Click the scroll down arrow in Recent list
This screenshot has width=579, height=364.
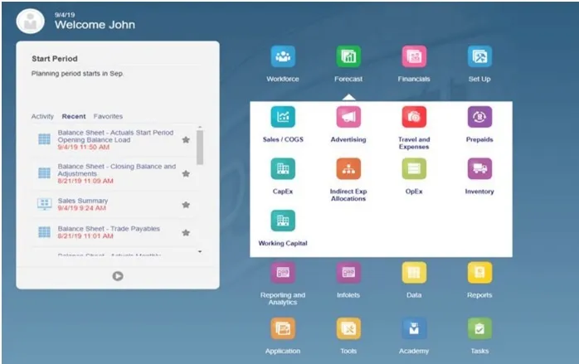[200, 250]
